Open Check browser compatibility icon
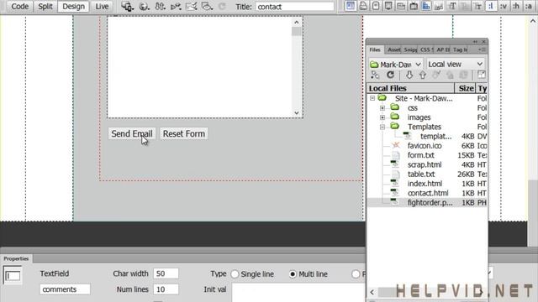Viewport: 538px width, 302px height. [192, 7]
